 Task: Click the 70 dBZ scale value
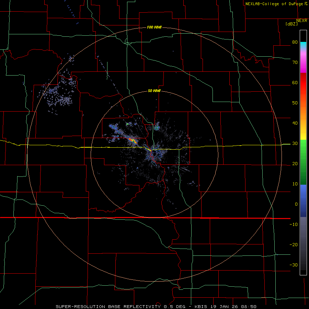pos(295,62)
